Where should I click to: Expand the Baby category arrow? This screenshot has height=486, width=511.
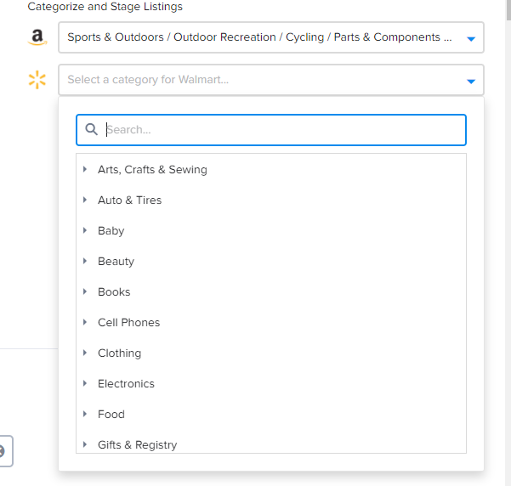(x=85, y=230)
